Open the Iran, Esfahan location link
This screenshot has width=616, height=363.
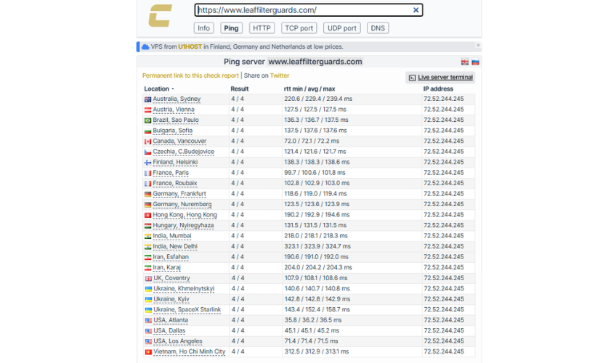click(171, 257)
